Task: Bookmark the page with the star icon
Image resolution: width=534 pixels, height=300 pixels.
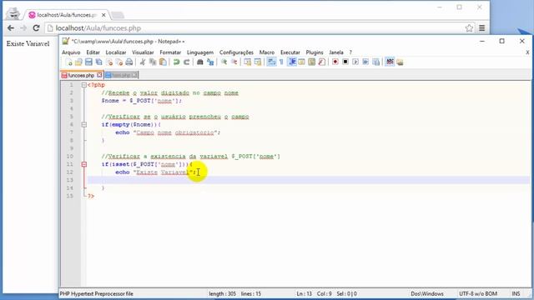Action: [469, 28]
